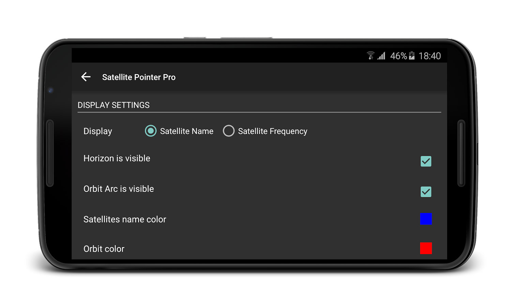Tap the Satellites name color row label
Image resolution: width=515 pixels, height=307 pixels.
point(125,219)
